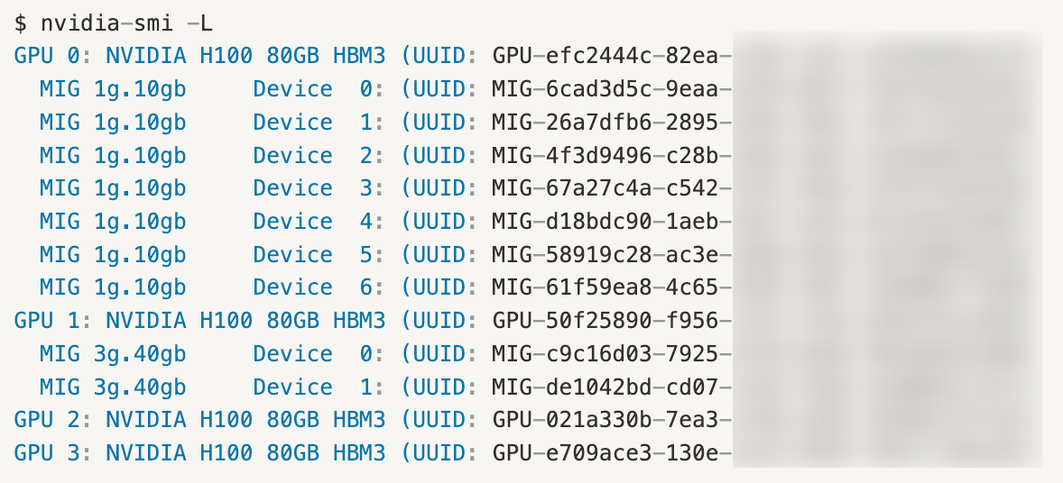Click the GPU 0 label

click(x=47, y=56)
